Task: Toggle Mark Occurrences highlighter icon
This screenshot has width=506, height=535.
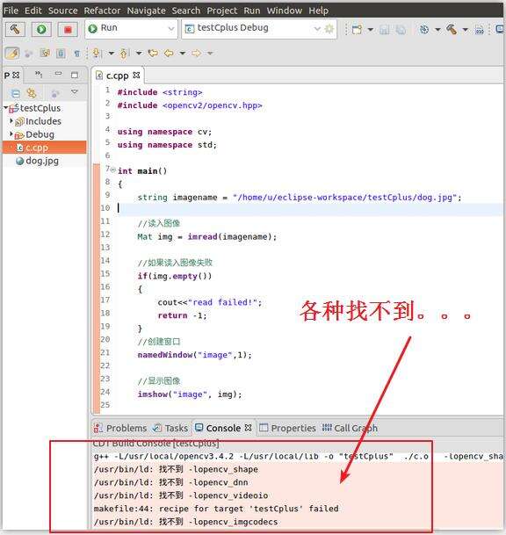Action: pos(12,54)
